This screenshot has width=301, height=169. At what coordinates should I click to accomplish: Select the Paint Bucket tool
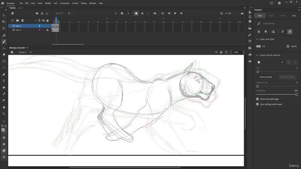point(4,88)
